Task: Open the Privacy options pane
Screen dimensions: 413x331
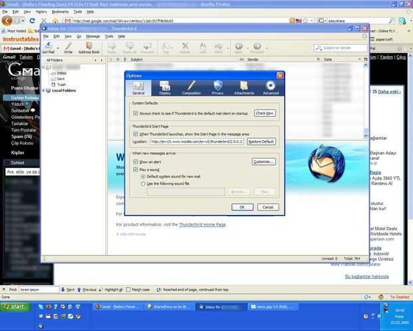Action: point(218,88)
